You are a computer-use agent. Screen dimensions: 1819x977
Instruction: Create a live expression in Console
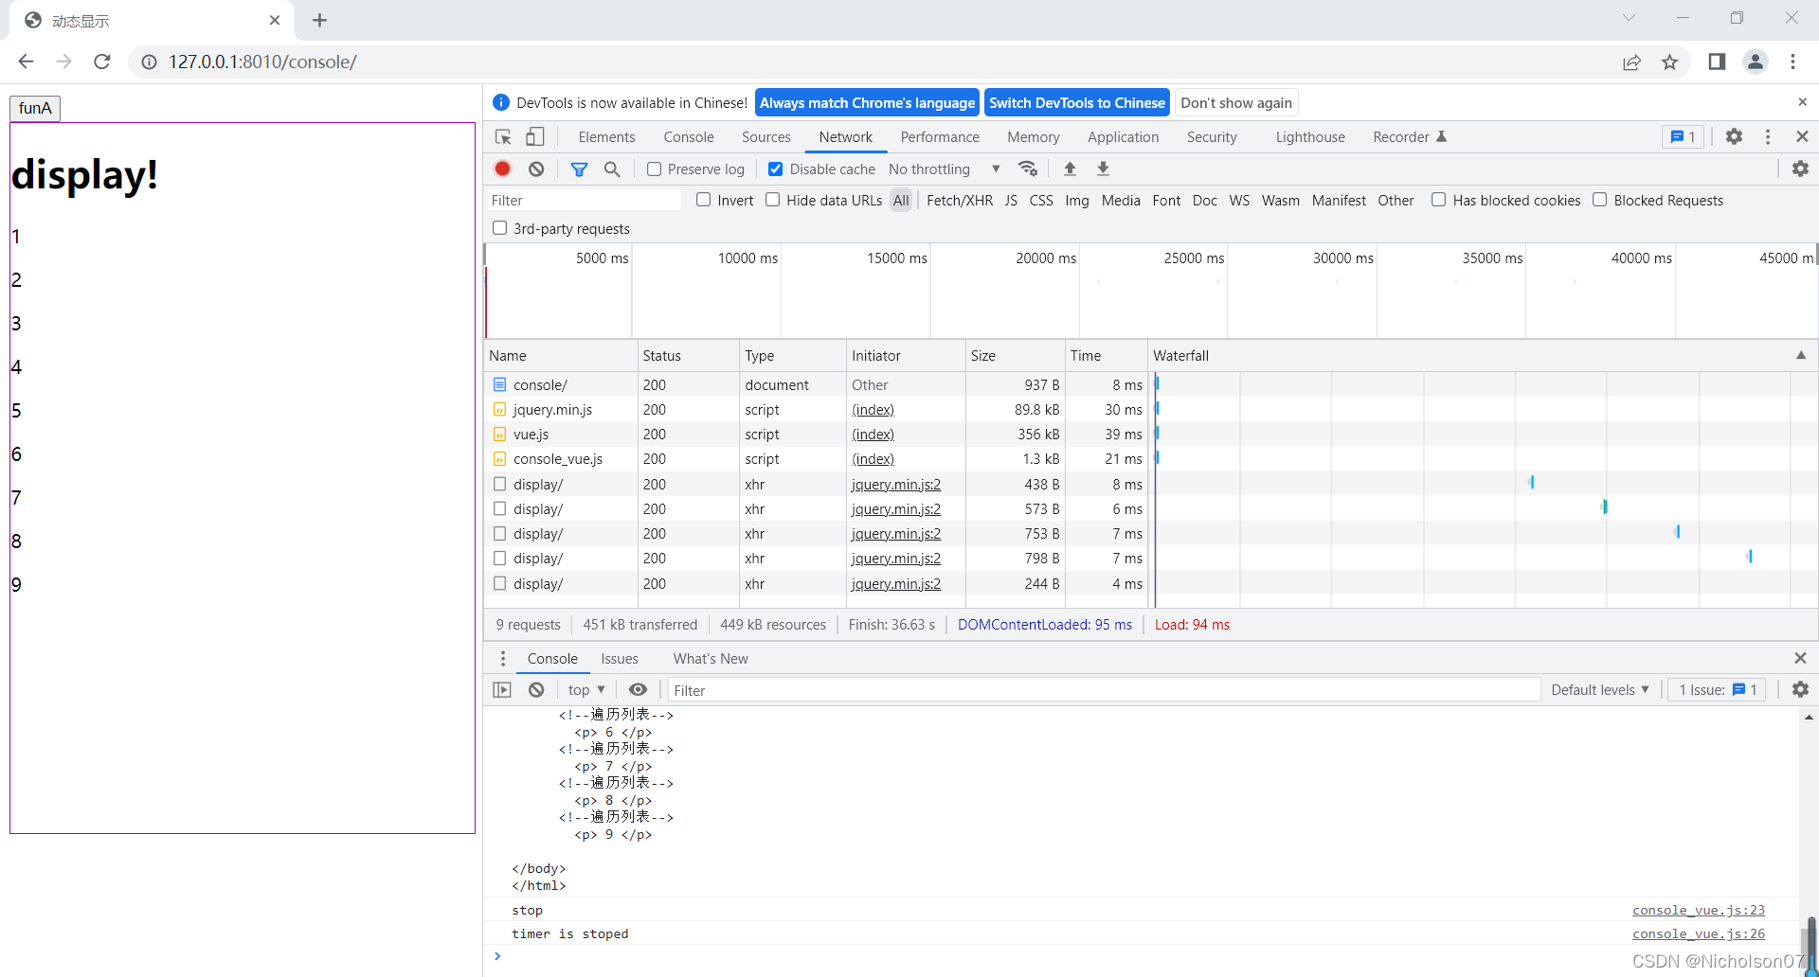point(638,689)
